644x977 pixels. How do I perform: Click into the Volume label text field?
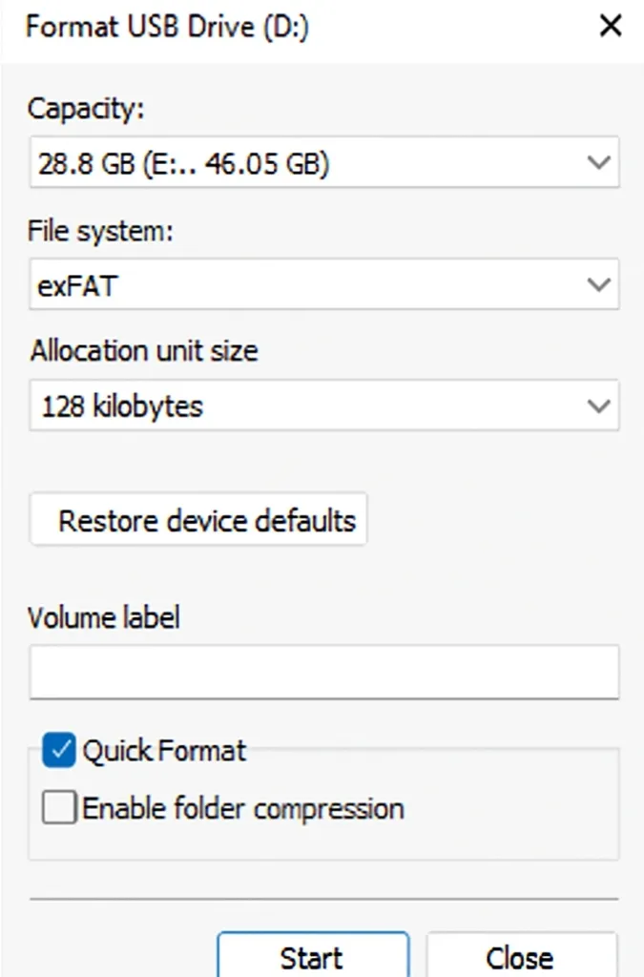(x=324, y=672)
